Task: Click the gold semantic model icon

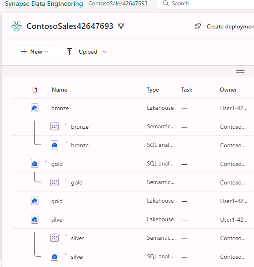Action: pos(55,182)
